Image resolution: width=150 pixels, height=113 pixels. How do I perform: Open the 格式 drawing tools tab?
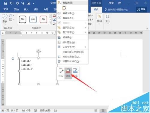coord(96,10)
